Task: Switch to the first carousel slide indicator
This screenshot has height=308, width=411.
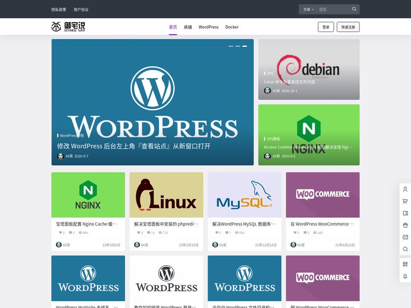Action: click(x=231, y=46)
